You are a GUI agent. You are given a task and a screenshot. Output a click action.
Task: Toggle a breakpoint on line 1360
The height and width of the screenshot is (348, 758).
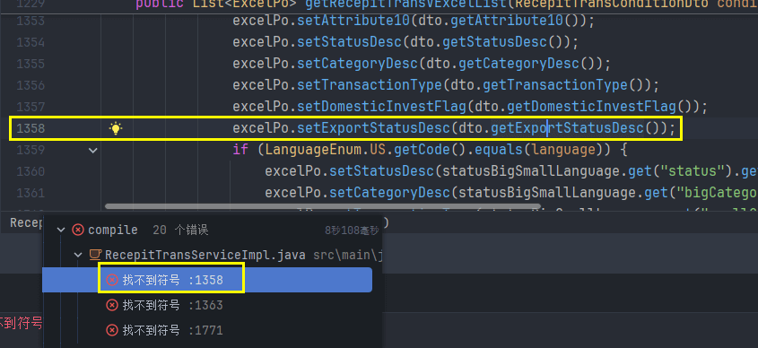(30, 171)
